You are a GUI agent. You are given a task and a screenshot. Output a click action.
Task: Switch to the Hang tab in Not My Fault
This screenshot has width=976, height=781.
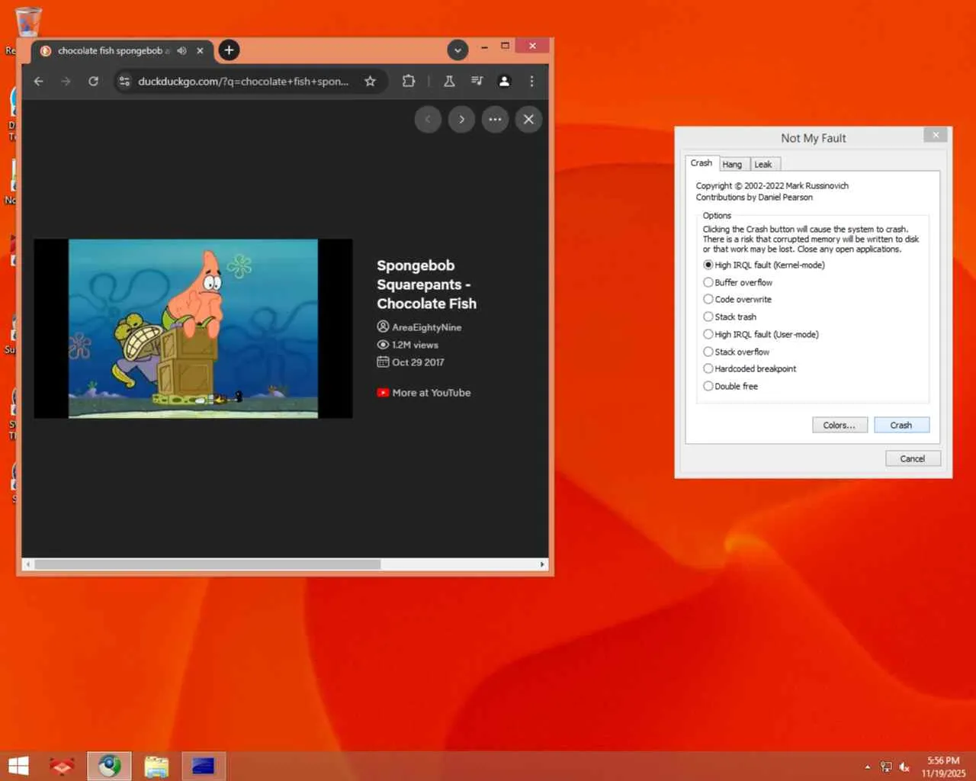(x=732, y=164)
